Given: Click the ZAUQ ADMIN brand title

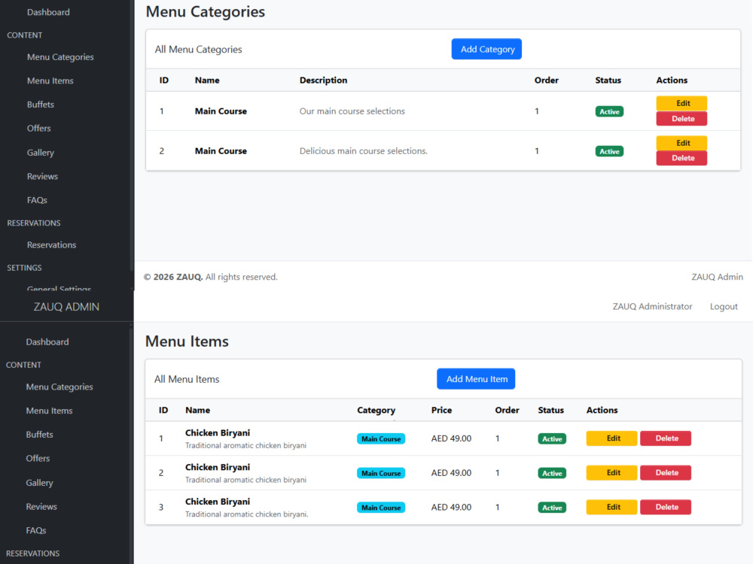Looking at the screenshot, I should pyautogui.click(x=66, y=307).
